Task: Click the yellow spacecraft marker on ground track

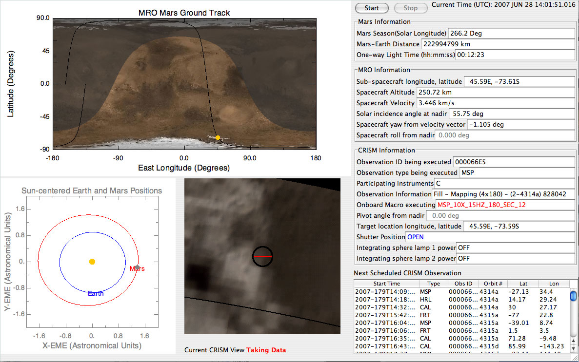Action: point(218,138)
